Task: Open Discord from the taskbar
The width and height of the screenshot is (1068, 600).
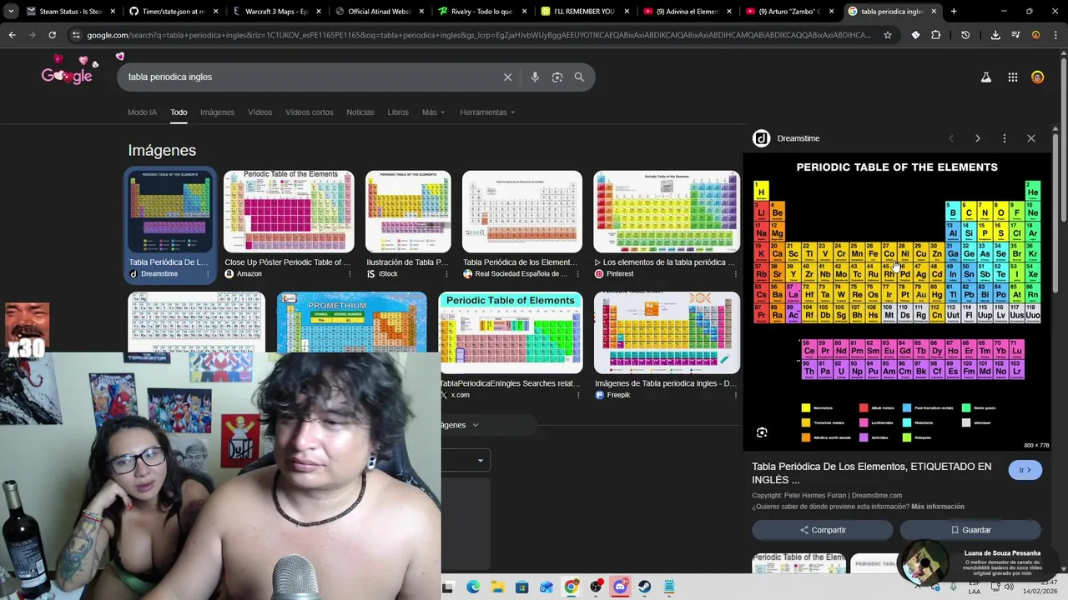Action: click(x=620, y=587)
